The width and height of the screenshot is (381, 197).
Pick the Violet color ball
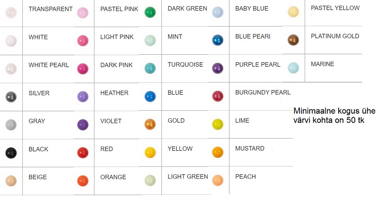coord(83,125)
